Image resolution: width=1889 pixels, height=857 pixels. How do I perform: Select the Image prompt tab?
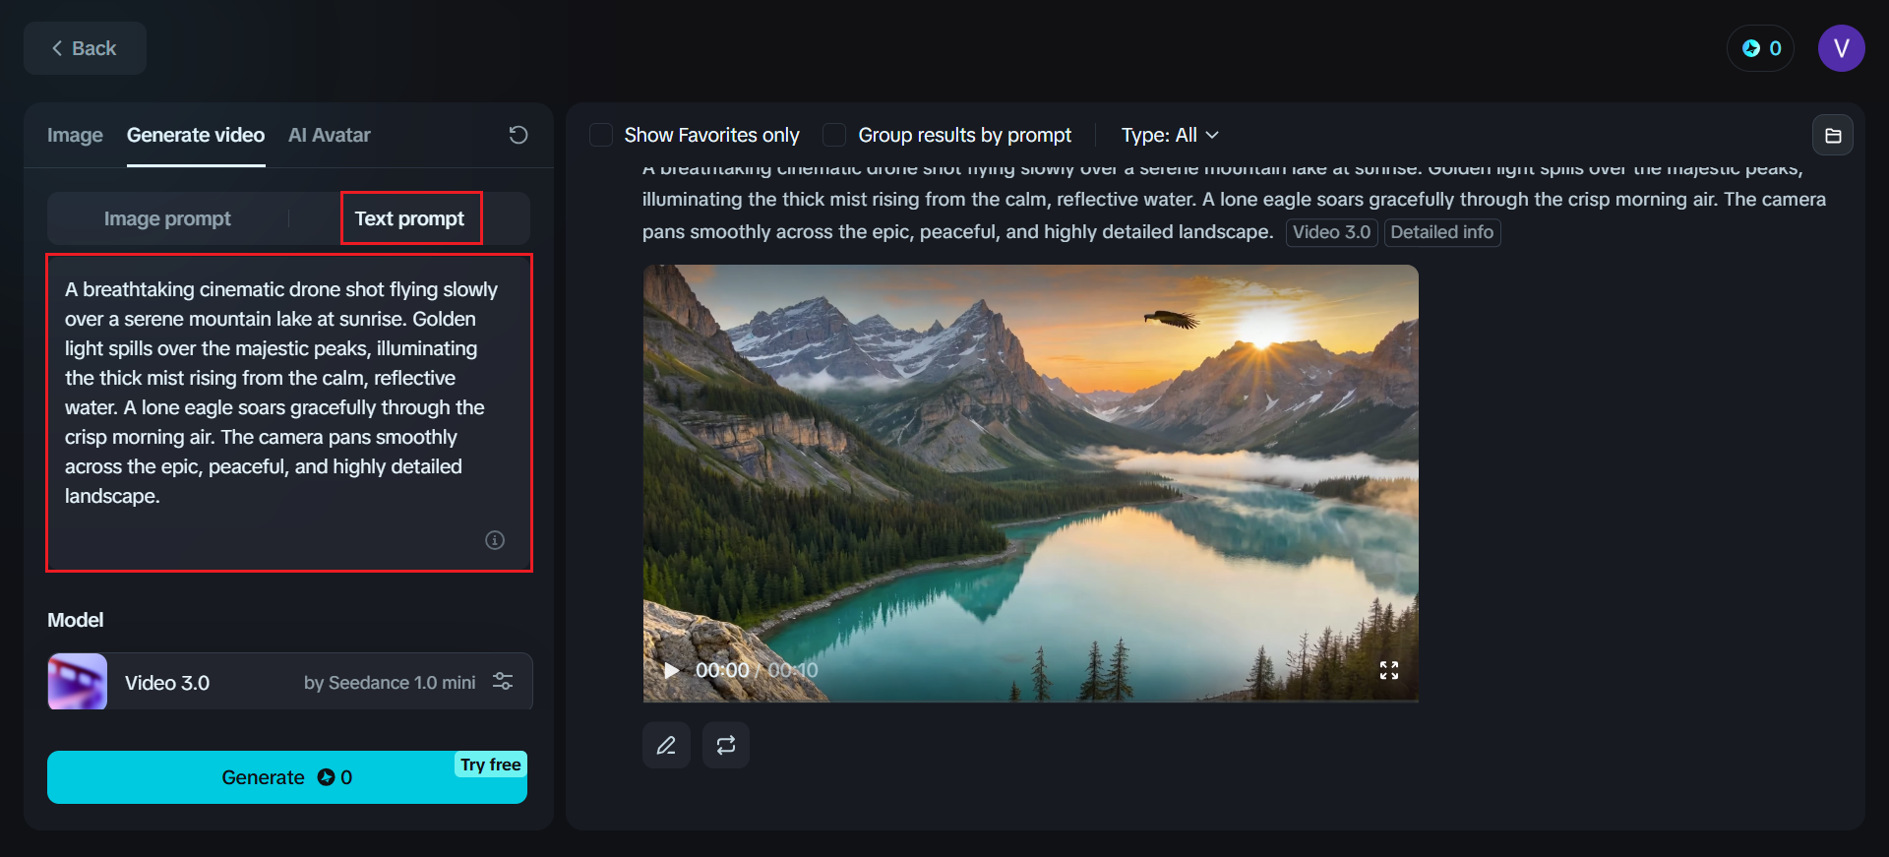click(167, 218)
